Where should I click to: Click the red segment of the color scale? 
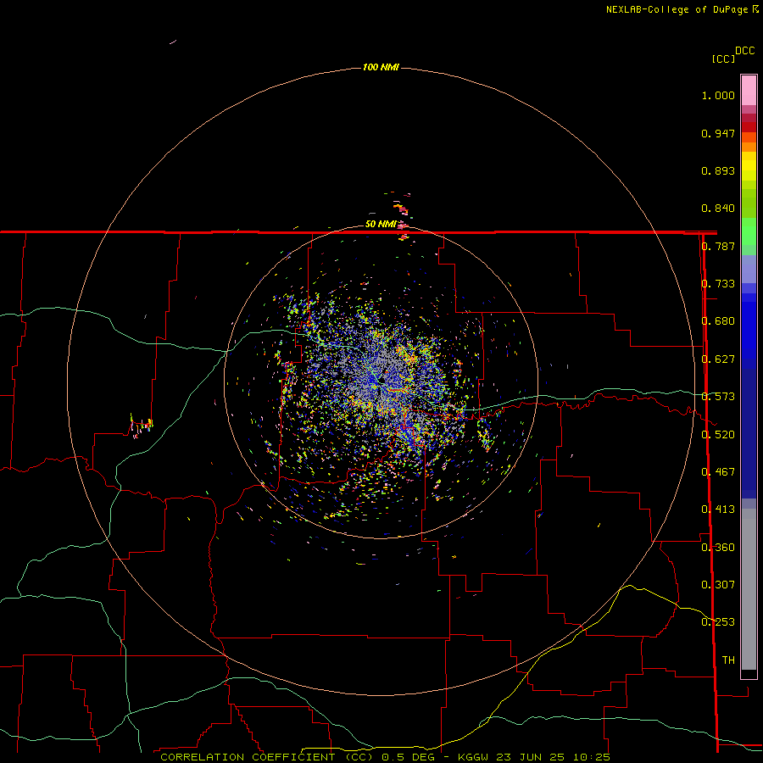(749, 126)
